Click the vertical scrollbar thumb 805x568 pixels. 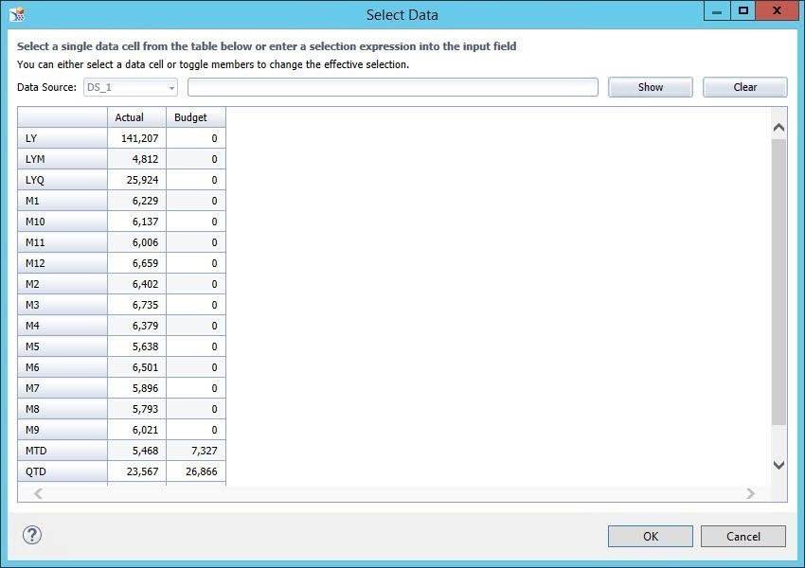[778, 284]
